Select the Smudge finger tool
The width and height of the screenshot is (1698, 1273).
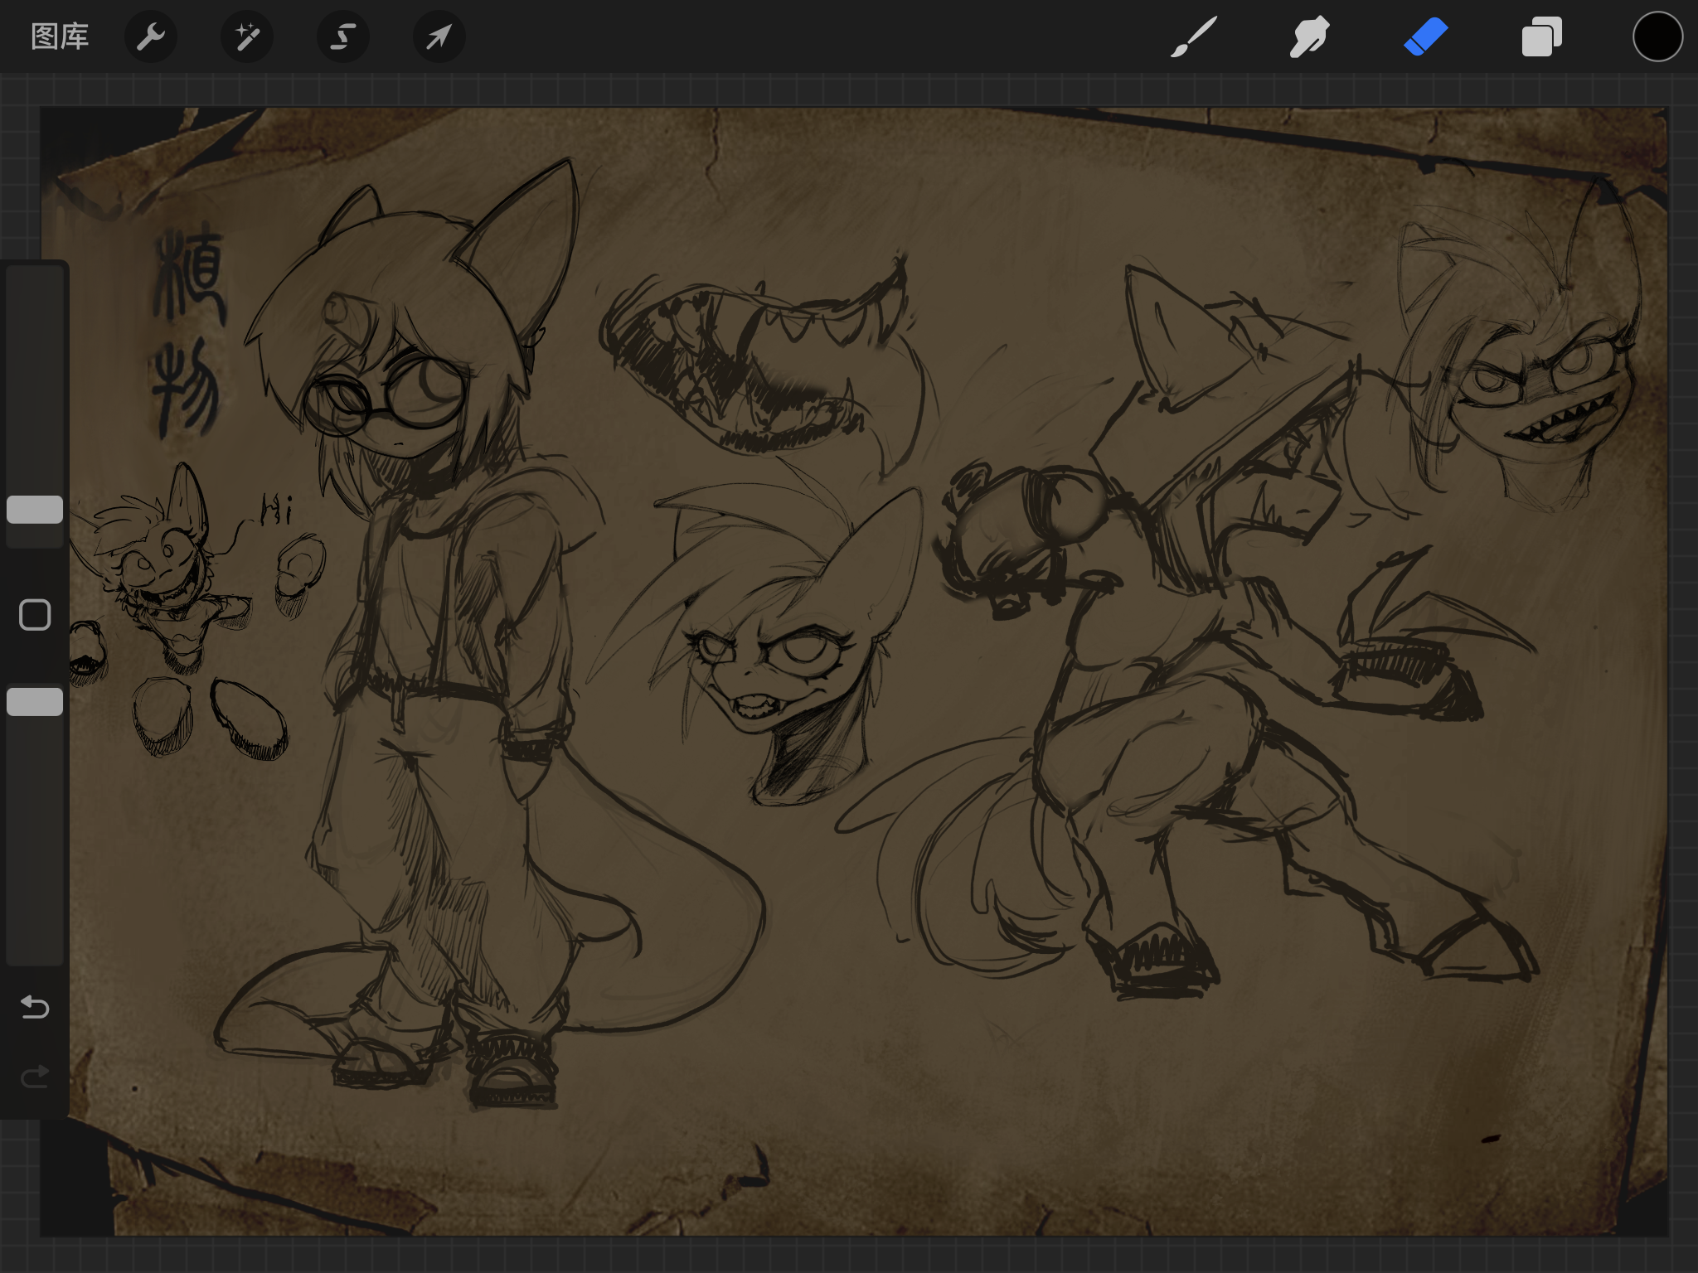pyautogui.click(x=1309, y=37)
